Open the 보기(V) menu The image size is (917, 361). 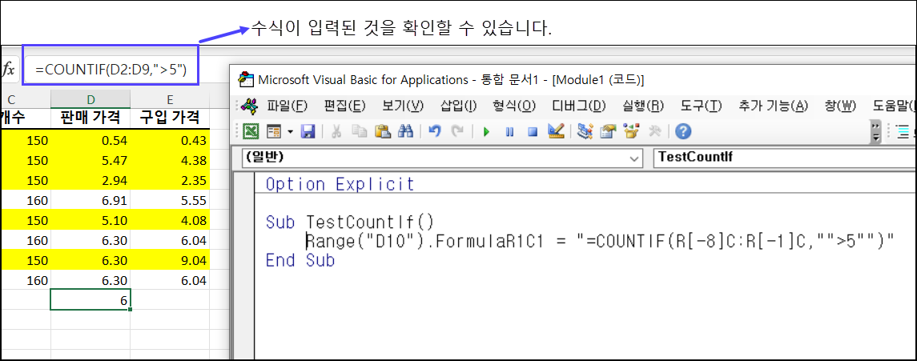point(403,106)
